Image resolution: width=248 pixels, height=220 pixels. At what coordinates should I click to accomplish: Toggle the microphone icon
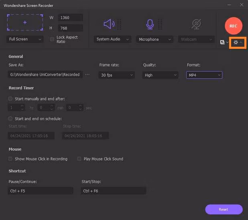coord(150,24)
